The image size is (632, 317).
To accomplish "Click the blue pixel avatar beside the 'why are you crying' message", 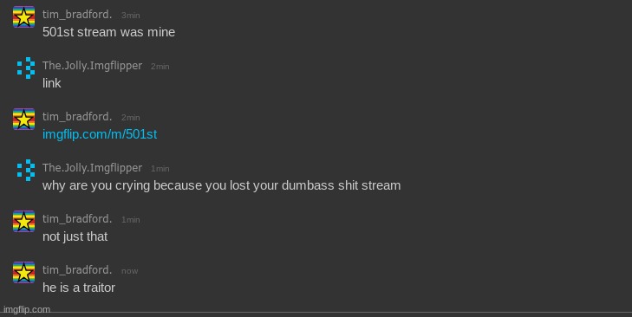I will click(23, 171).
